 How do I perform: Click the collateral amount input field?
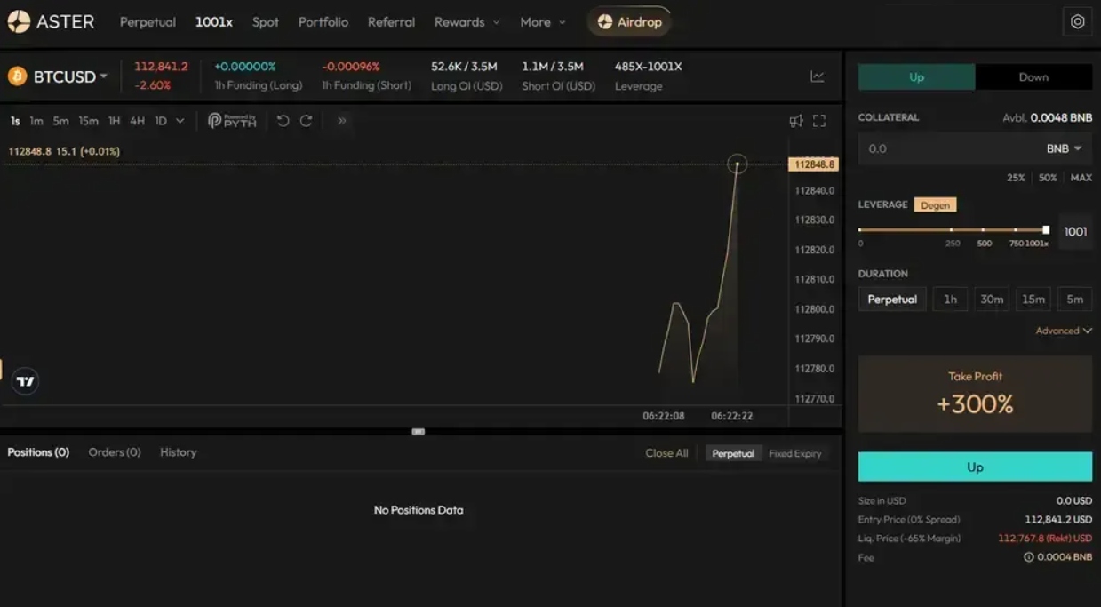click(942, 148)
